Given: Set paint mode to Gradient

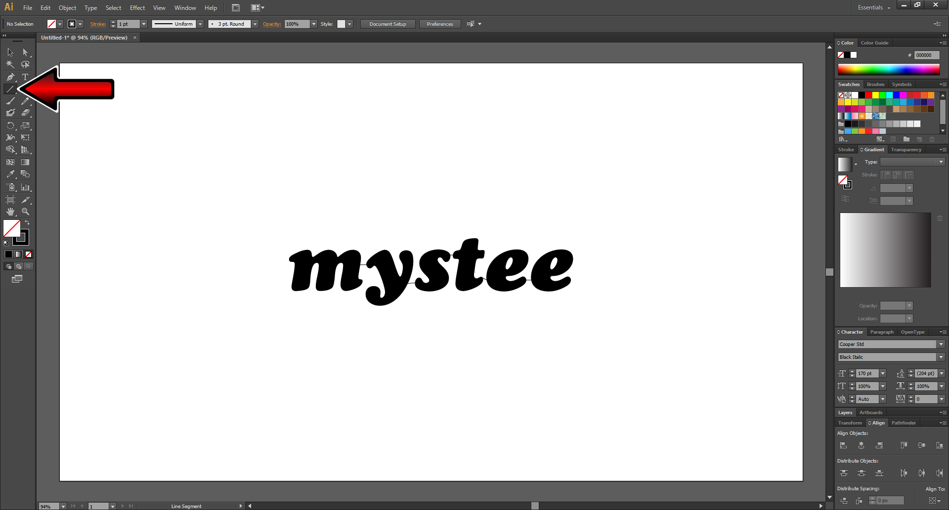Looking at the screenshot, I should coord(18,255).
